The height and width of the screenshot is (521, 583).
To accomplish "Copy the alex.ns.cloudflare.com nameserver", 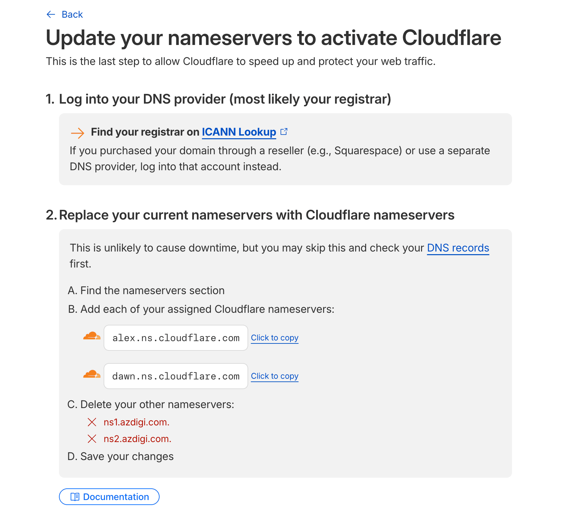I will 275,338.
